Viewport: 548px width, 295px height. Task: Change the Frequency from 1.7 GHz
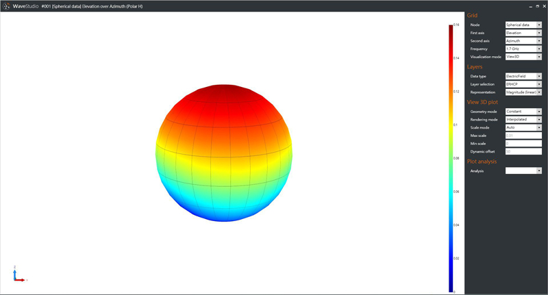(x=523, y=49)
